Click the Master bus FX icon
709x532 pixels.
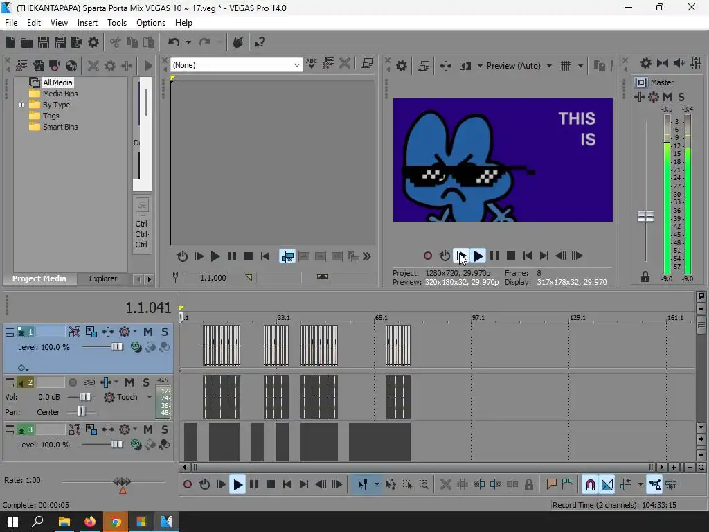point(654,96)
